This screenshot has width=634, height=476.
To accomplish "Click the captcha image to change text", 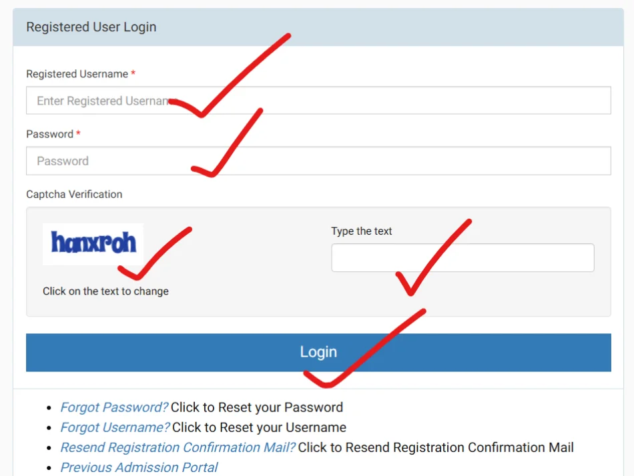I will pos(93,243).
